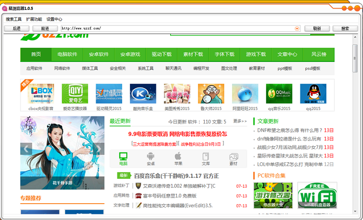Select the 文库 document category icon
Viewport: 363px width, 220px height.
tap(206, 156)
